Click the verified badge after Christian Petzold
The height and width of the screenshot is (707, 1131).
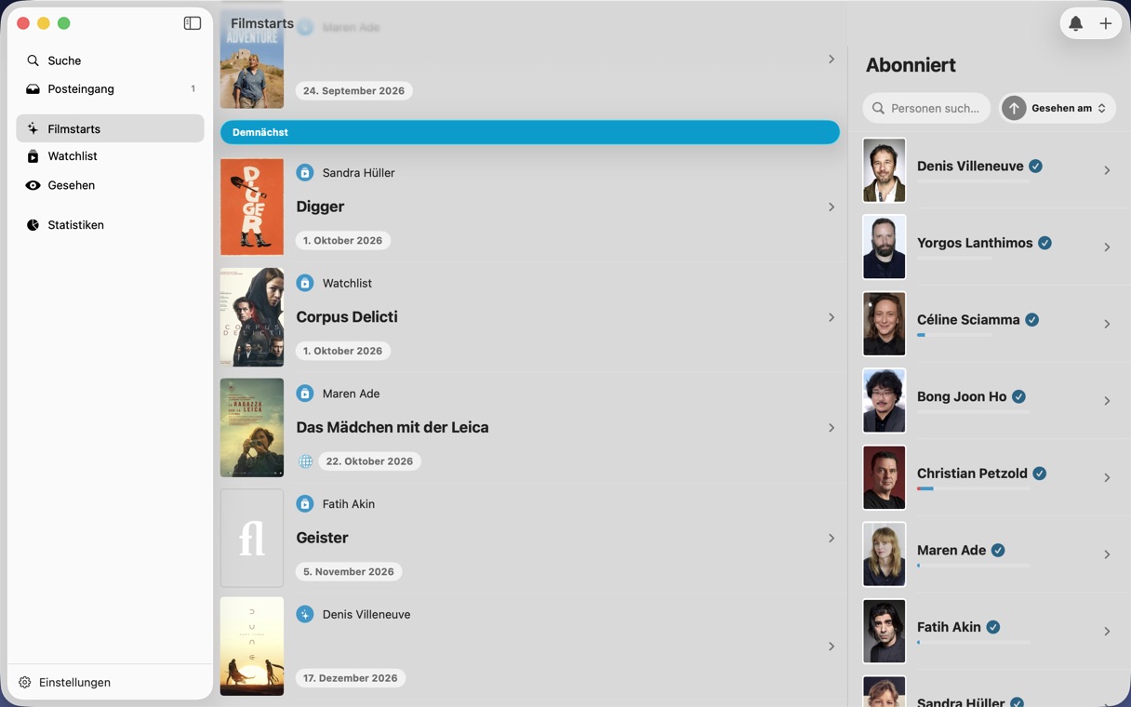point(1039,474)
